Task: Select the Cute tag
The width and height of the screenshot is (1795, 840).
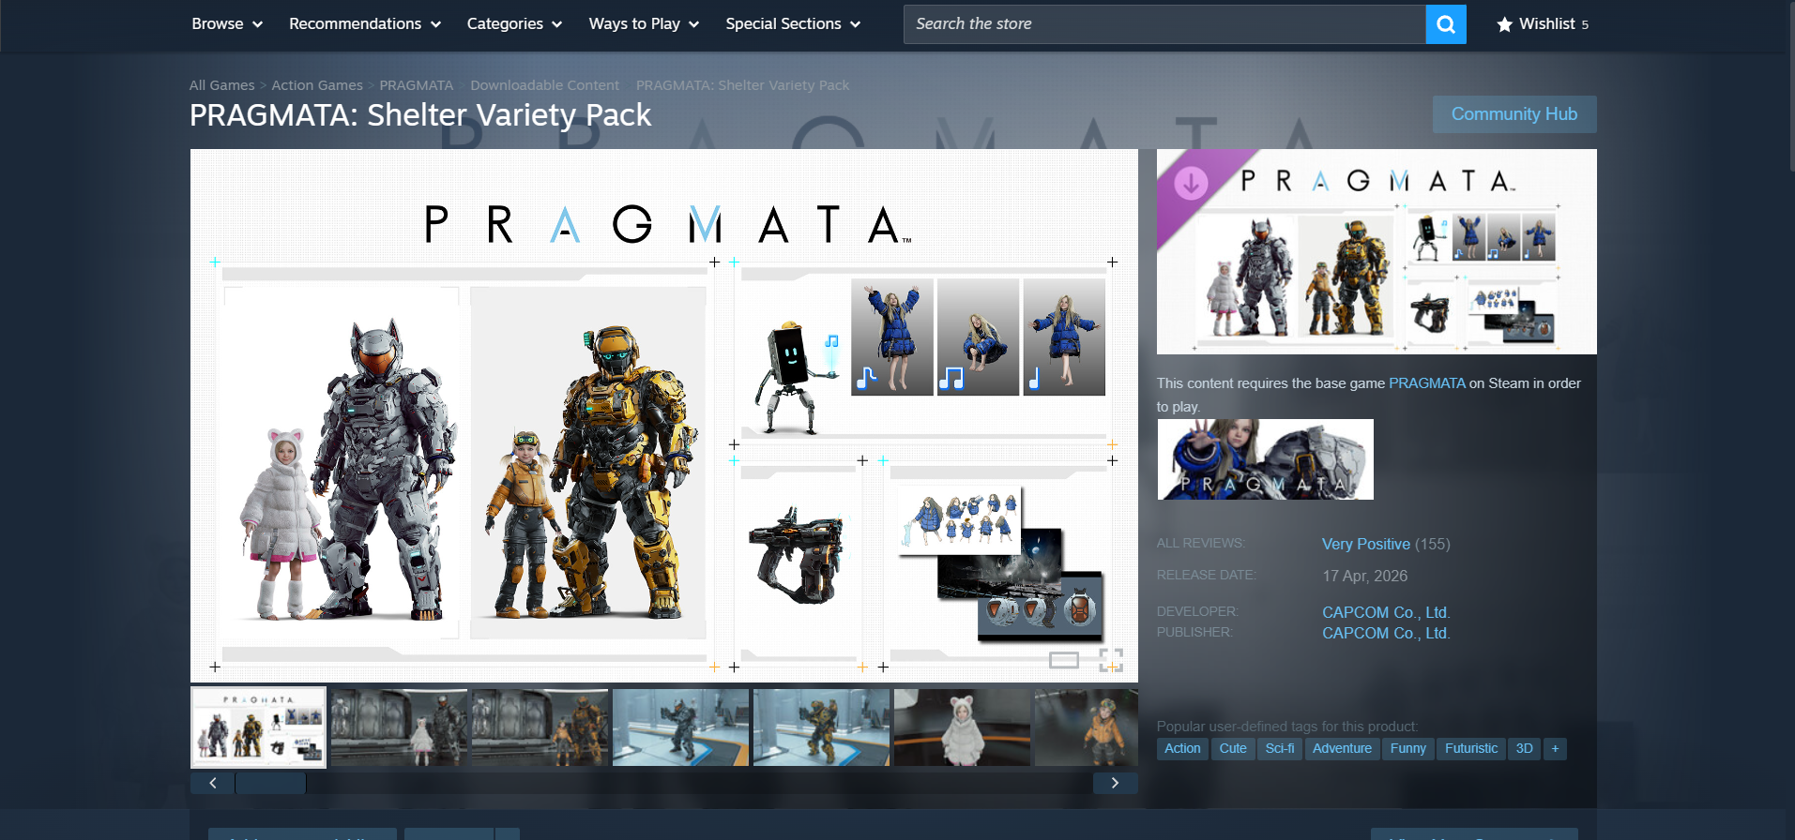Action: pos(1233,748)
